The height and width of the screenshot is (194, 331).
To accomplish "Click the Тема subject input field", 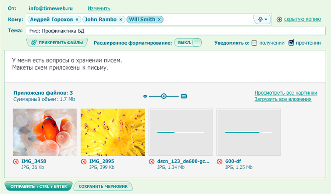I will point(176,31).
